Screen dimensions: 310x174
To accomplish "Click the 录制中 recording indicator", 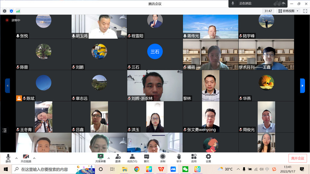I will pos(13,20).
